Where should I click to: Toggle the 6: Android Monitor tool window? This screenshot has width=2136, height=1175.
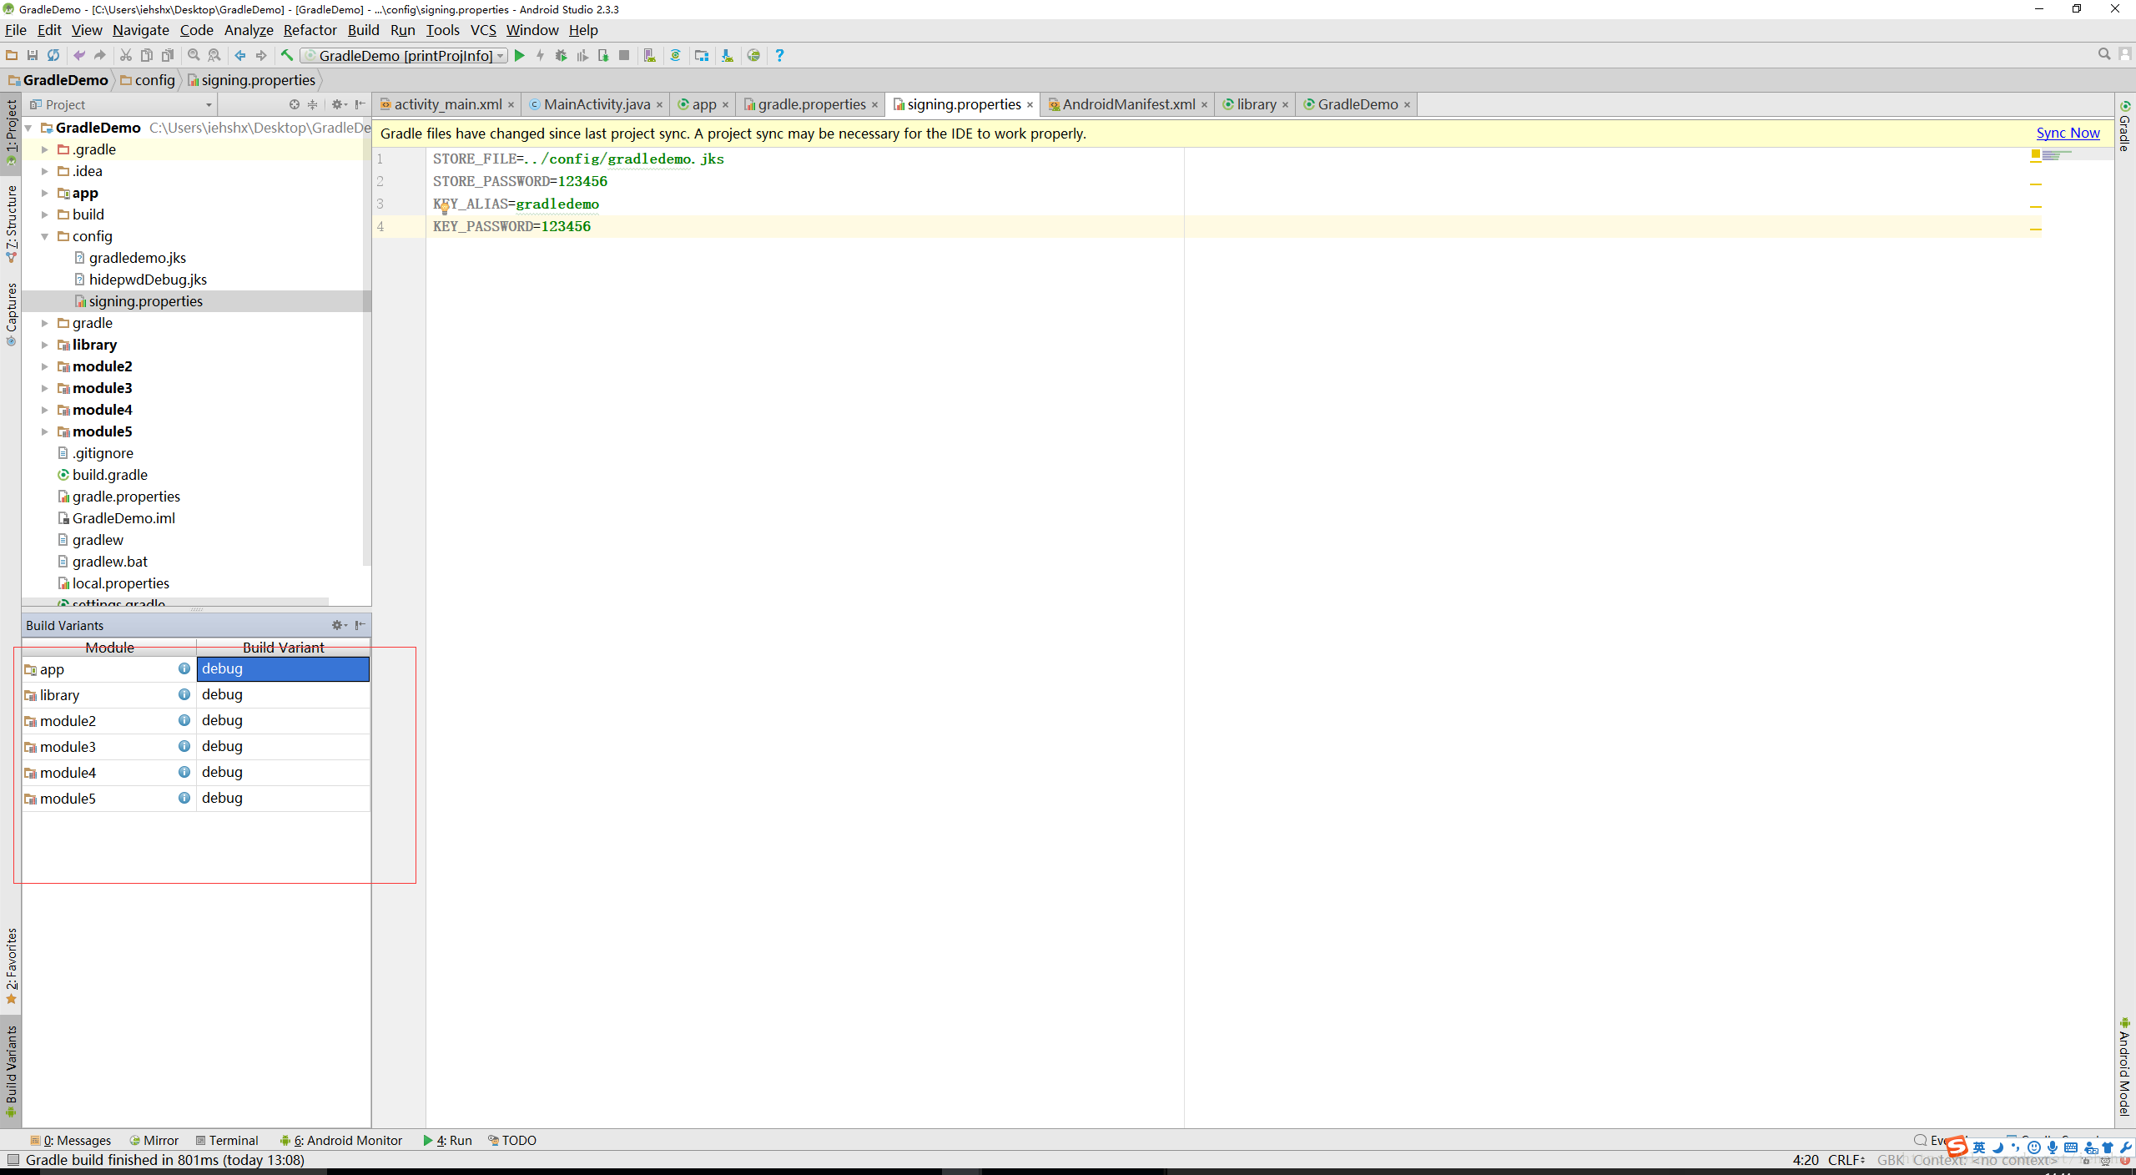tap(341, 1140)
